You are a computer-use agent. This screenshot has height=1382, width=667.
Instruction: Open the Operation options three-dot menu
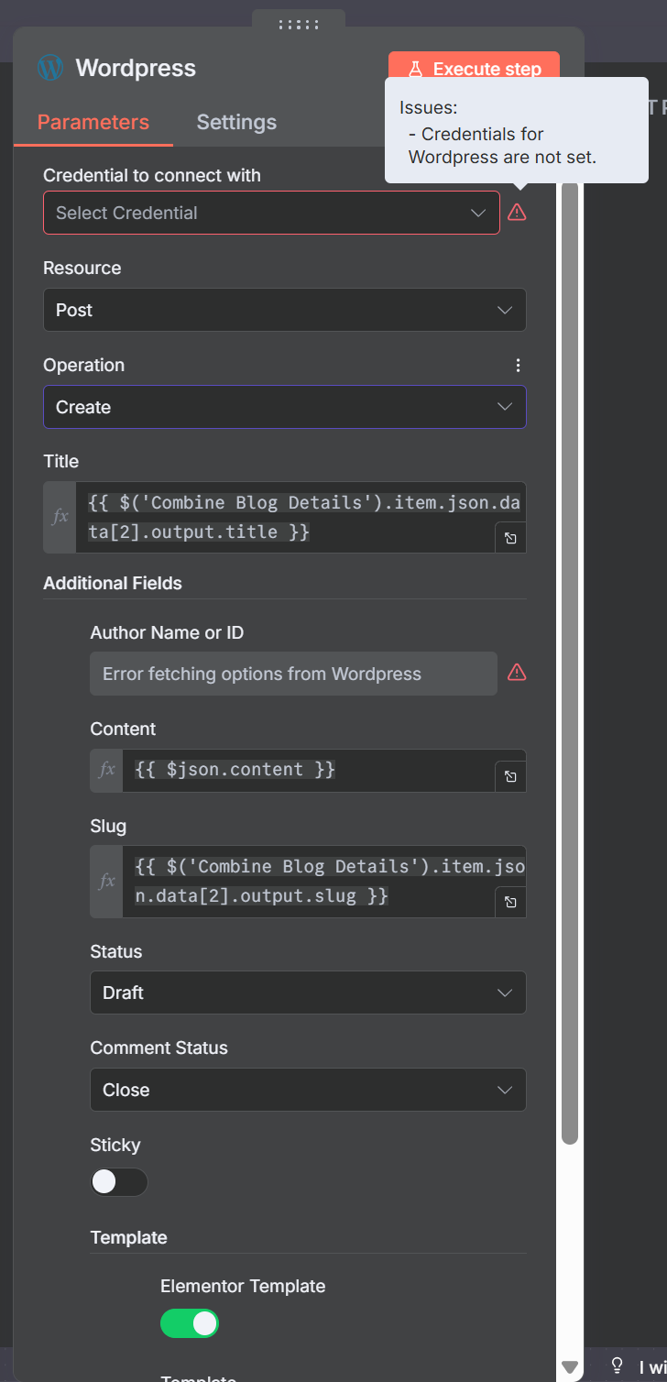pyautogui.click(x=518, y=366)
